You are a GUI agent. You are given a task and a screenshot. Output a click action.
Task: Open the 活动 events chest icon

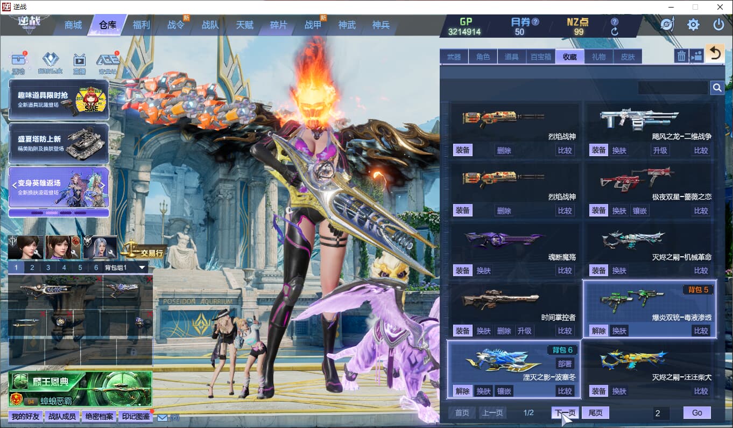tap(19, 63)
